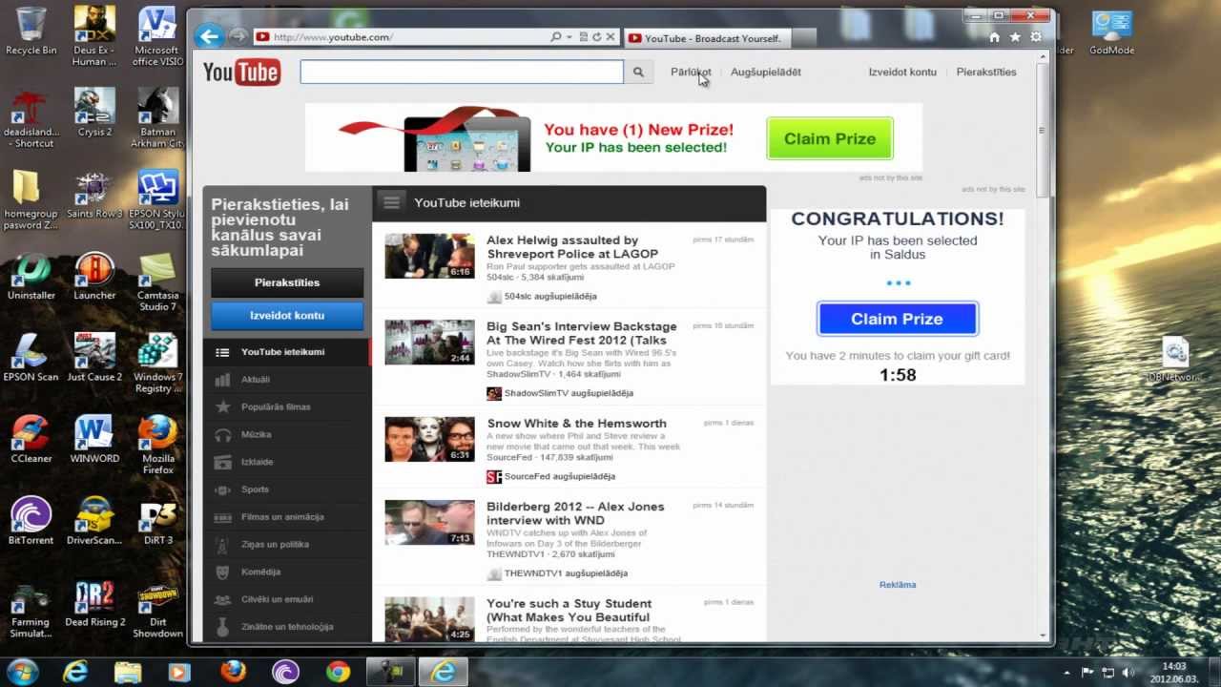
Task: Open Big Sean's Interview video thumbnail
Action: pyautogui.click(x=429, y=342)
